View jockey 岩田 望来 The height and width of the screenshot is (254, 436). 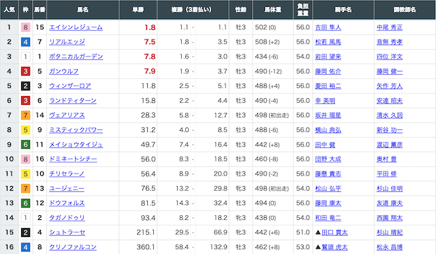tap(328, 57)
